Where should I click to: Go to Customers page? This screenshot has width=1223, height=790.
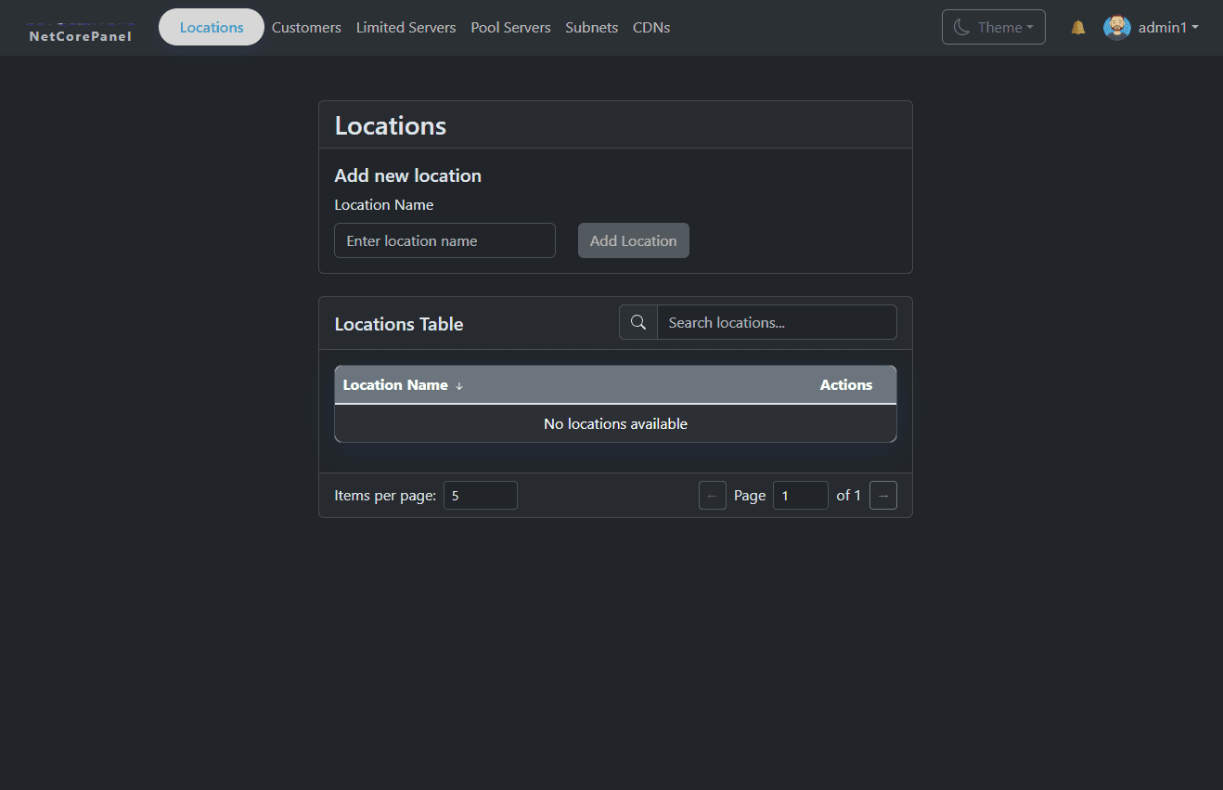coord(306,28)
